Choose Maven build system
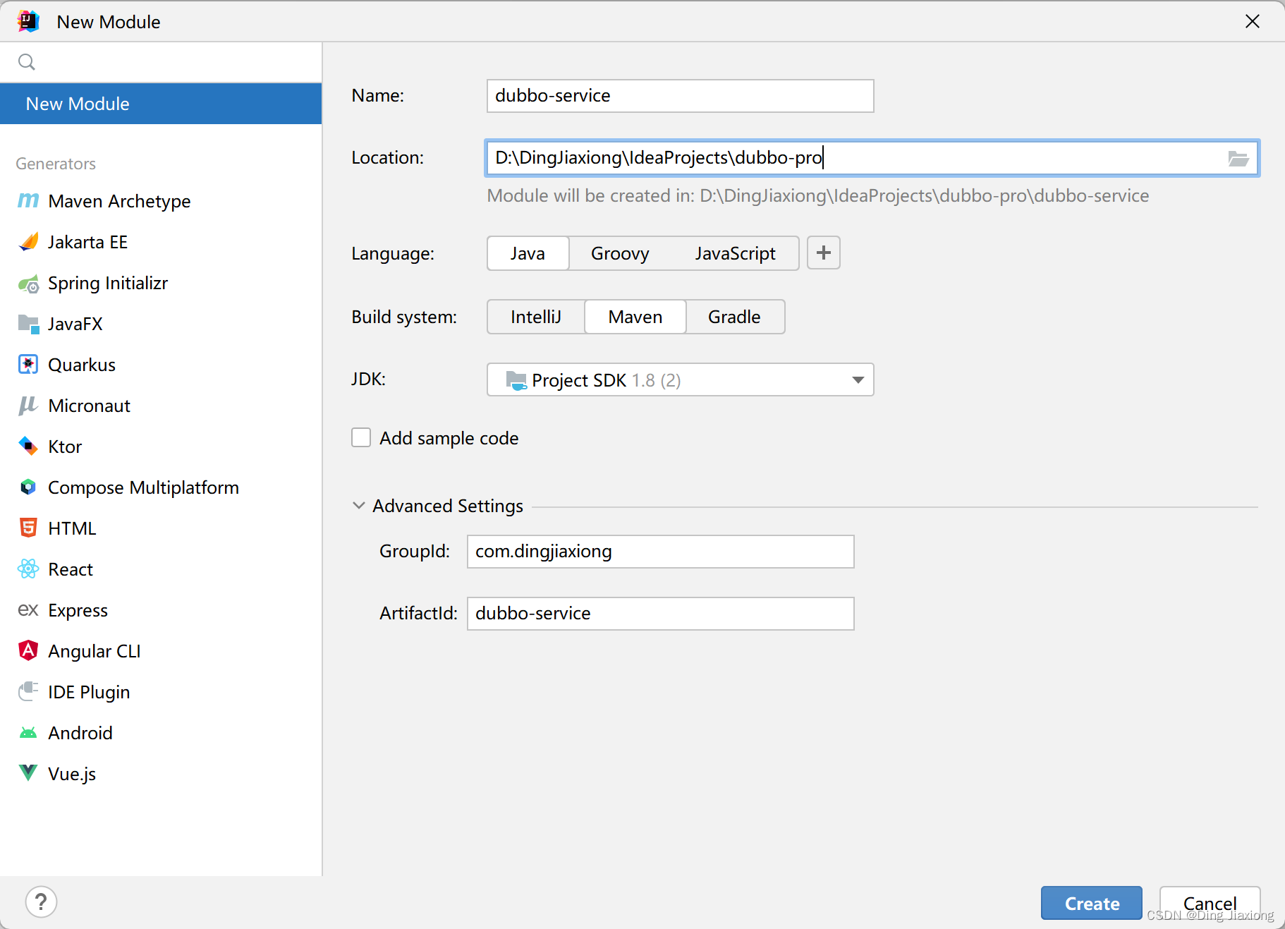Screen dimensions: 1285x929 635,317
